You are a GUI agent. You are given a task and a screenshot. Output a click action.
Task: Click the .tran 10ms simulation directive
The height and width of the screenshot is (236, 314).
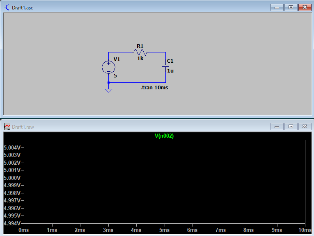point(154,88)
